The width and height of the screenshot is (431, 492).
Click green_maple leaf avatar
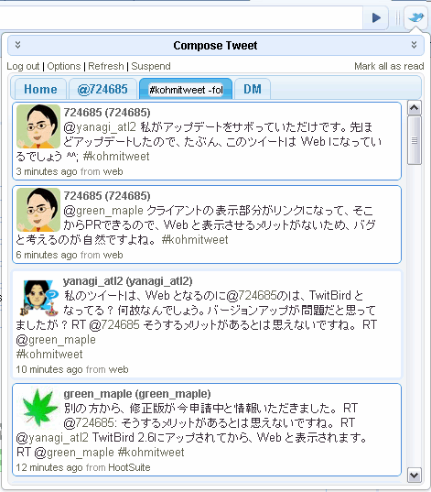[x=40, y=407]
